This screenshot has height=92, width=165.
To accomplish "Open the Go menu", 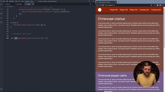I will click(20, 1).
